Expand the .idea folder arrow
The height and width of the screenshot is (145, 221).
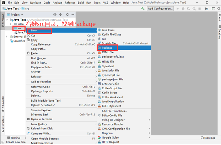(11, 24)
